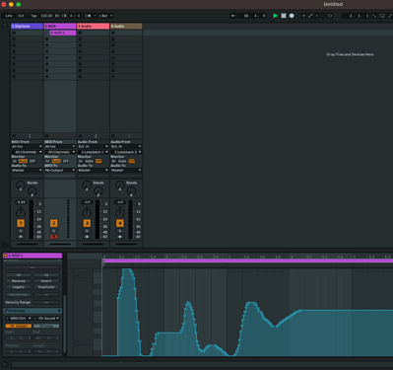Click first clip stop button in Digitone track

[x=14, y=33]
